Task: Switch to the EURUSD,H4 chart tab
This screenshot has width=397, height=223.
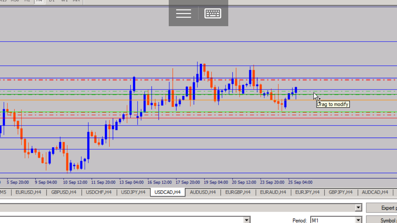Action: [x=28, y=192]
